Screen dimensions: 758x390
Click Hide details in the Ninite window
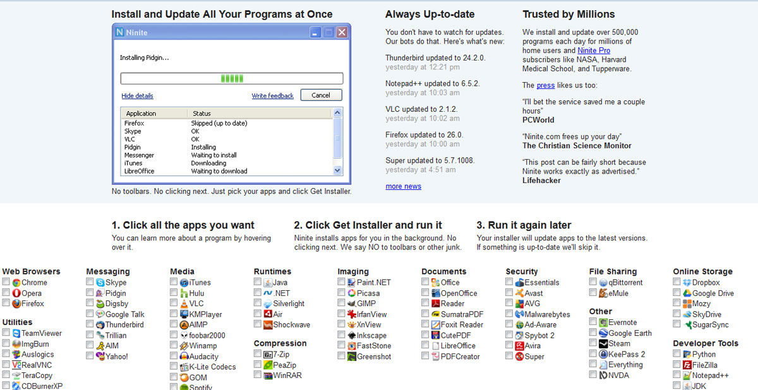[x=137, y=96]
